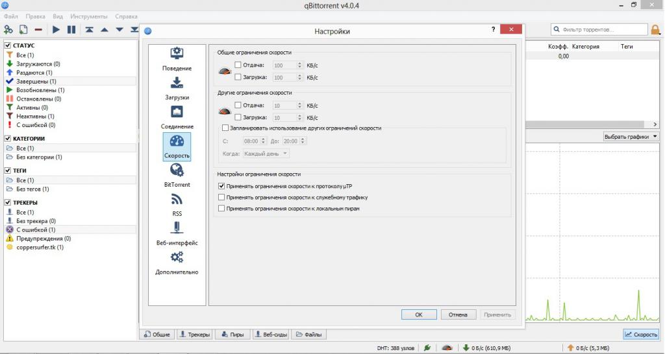Move torrent up in queue
The image size is (665, 354).
pos(105,30)
